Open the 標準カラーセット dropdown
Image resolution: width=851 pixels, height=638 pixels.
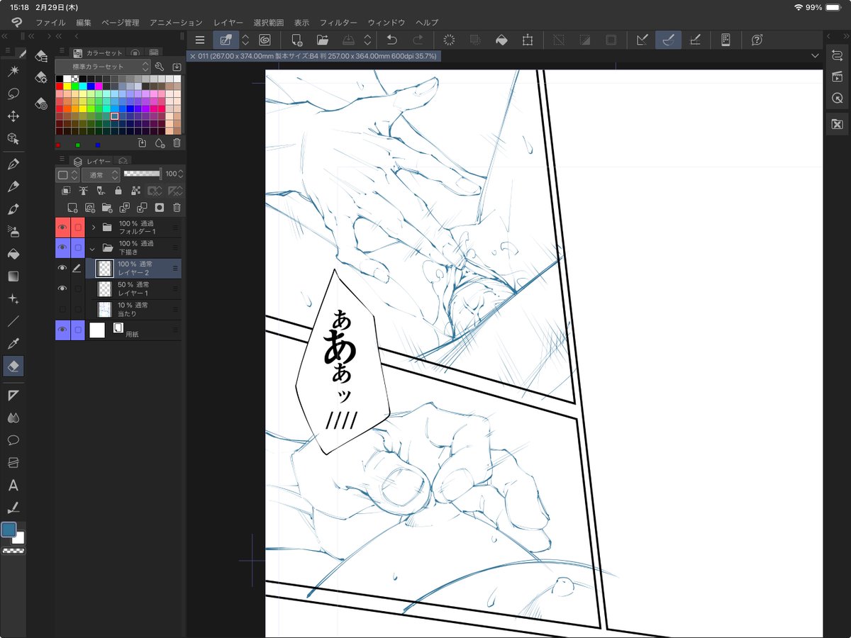(103, 66)
